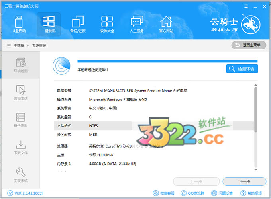This screenshot has height=199, width=271.
Task: Select 环境检测 step in sidebar
Action: pyautogui.click(x=21, y=65)
